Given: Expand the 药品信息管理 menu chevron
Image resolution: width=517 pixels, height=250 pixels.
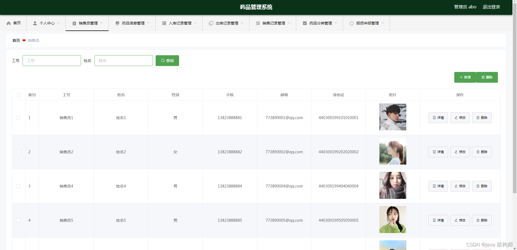Looking at the screenshot, I should 148,23.
